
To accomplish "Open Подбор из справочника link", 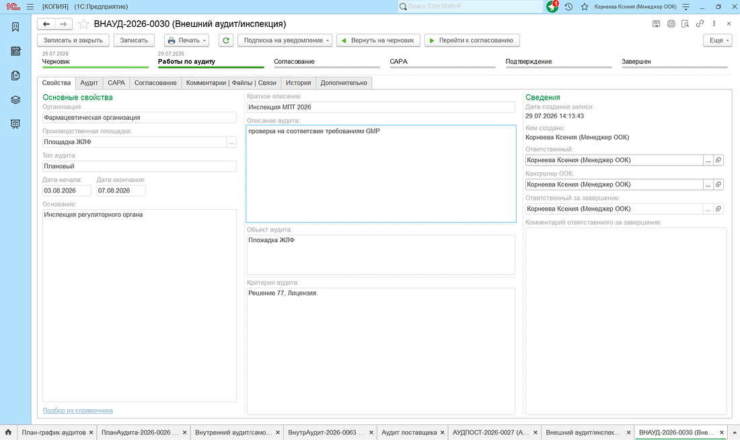I will coord(78,410).
